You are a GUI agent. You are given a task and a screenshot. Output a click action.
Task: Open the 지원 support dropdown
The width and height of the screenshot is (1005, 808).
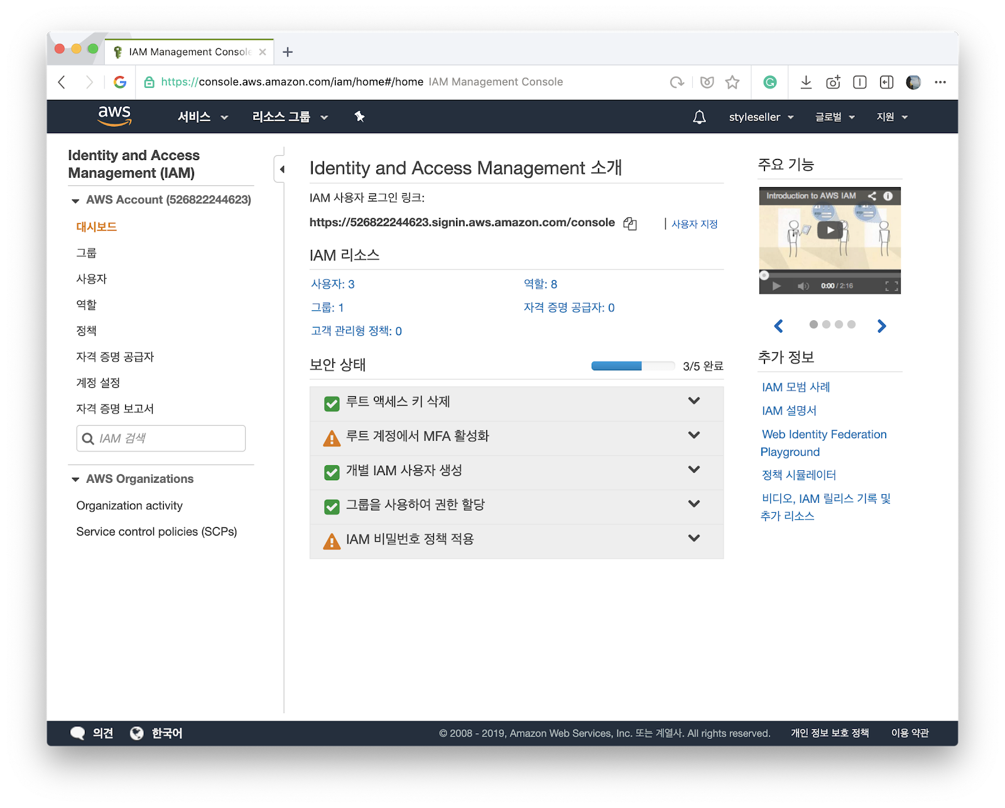892,117
